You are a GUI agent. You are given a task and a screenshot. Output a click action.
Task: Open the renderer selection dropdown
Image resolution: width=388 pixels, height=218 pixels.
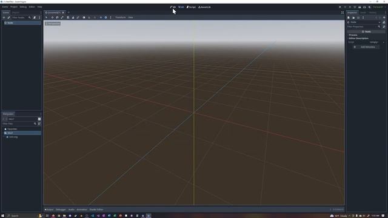click(379, 7)
